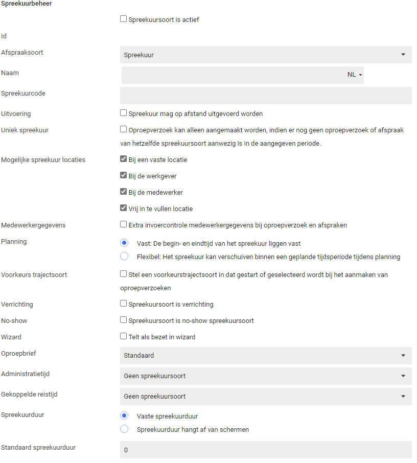
Task: Enable 'Spreekuursoort is actief' checkbox
Action: (123, 19)
